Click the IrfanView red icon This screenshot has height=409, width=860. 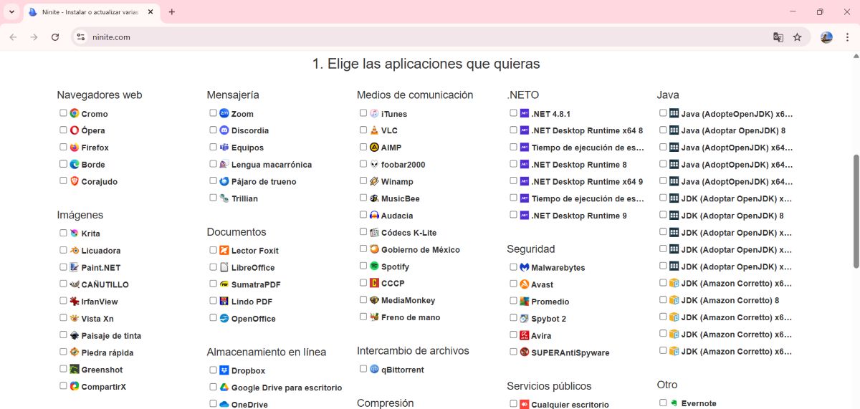[74, 302]
